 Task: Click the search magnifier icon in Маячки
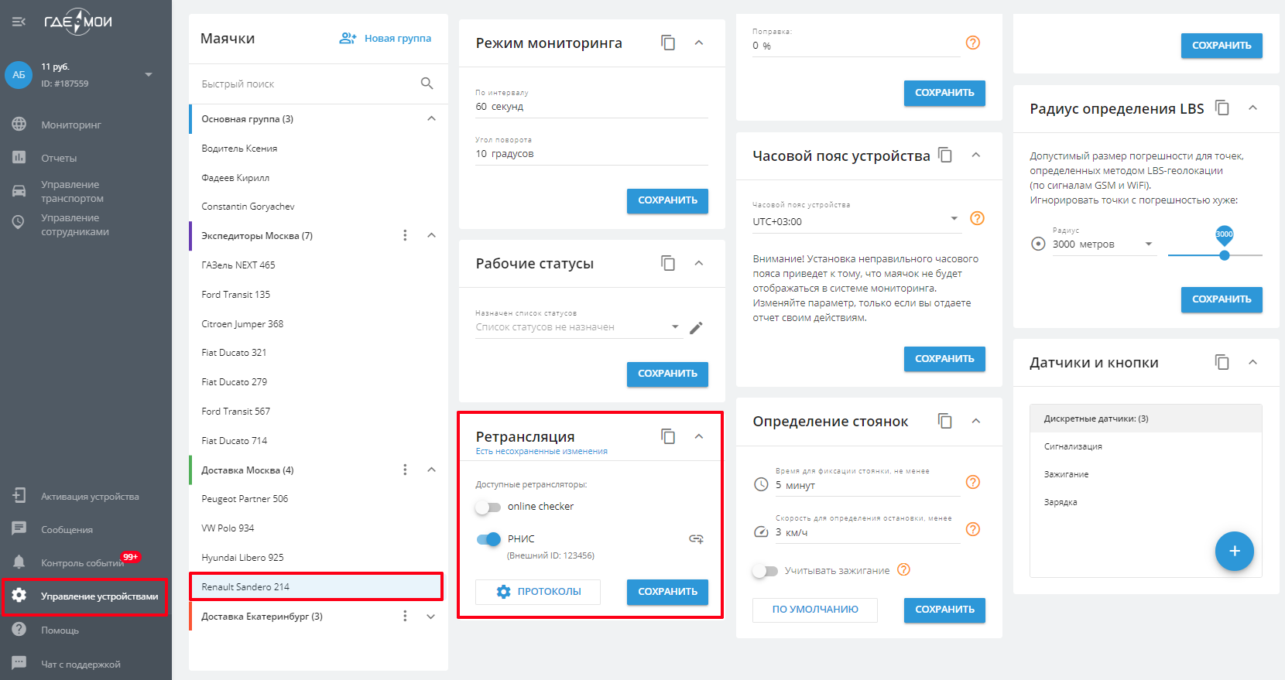(427, 84)
